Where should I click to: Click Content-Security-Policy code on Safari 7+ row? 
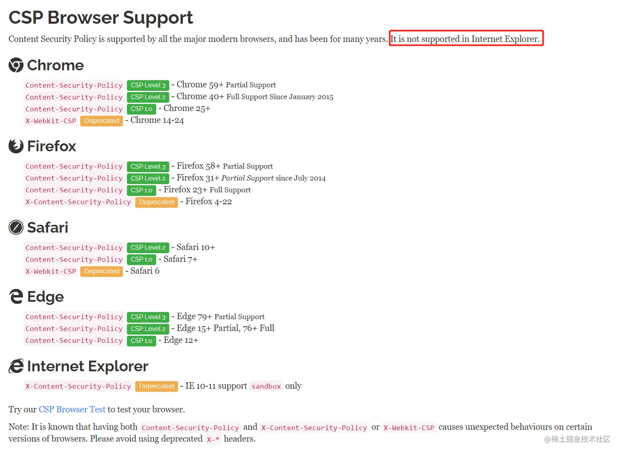(x=74, y=260)
